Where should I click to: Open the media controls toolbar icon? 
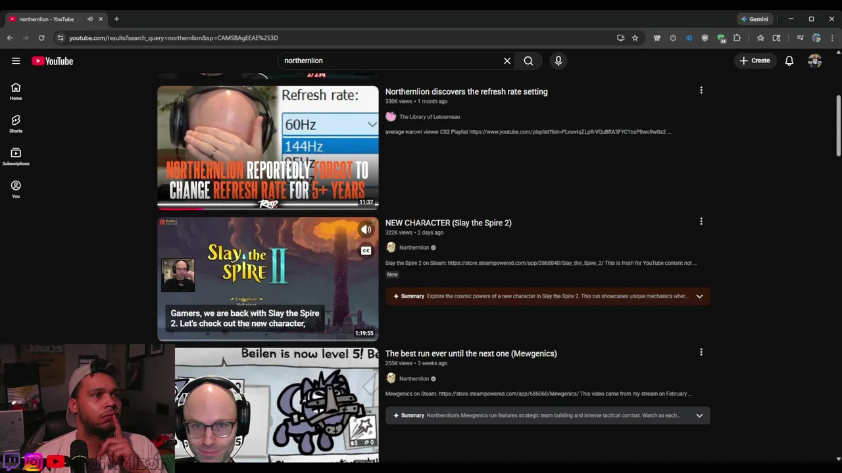coord(800,38)
